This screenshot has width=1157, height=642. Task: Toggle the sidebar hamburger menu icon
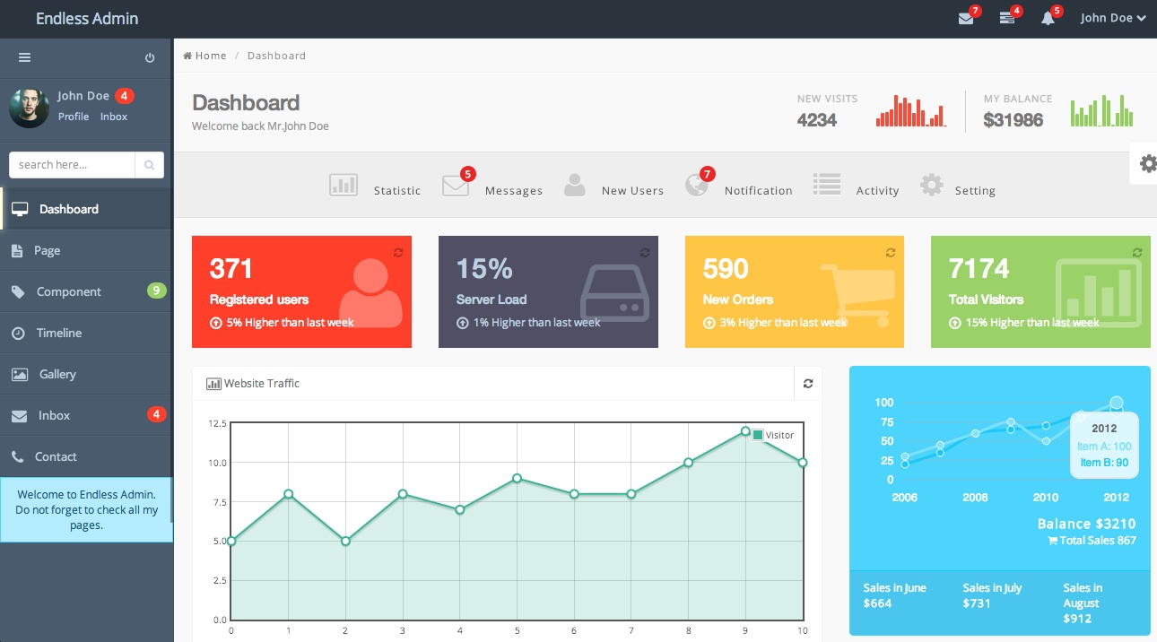pos(24,57)
